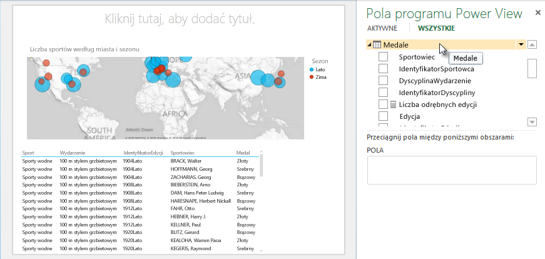Click the large blue bubble over Asia

pyautogui.click(x=258, y=78)
